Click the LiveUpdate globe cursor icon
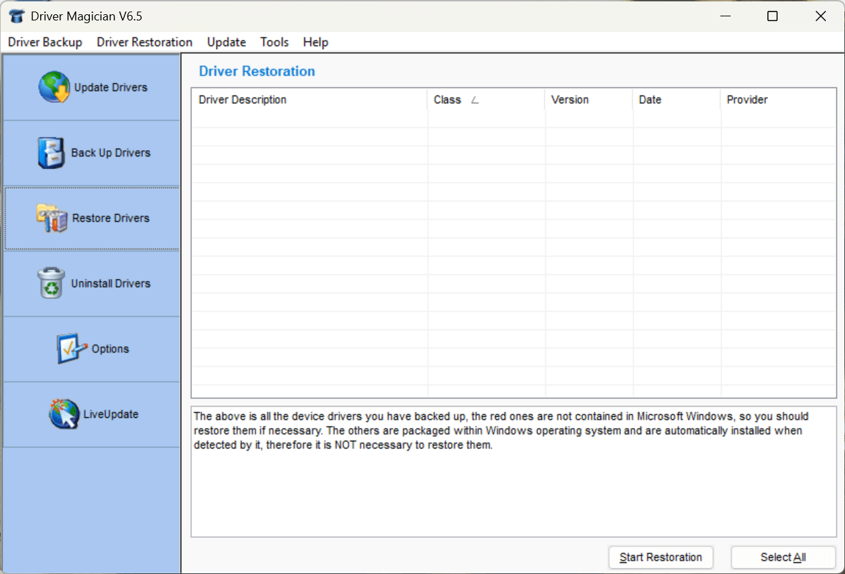The image size is (845, 574). click(x=64, y=414)
